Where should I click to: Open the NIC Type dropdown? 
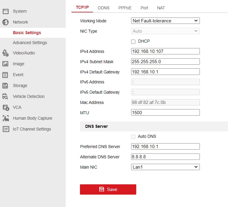[165, 31]
